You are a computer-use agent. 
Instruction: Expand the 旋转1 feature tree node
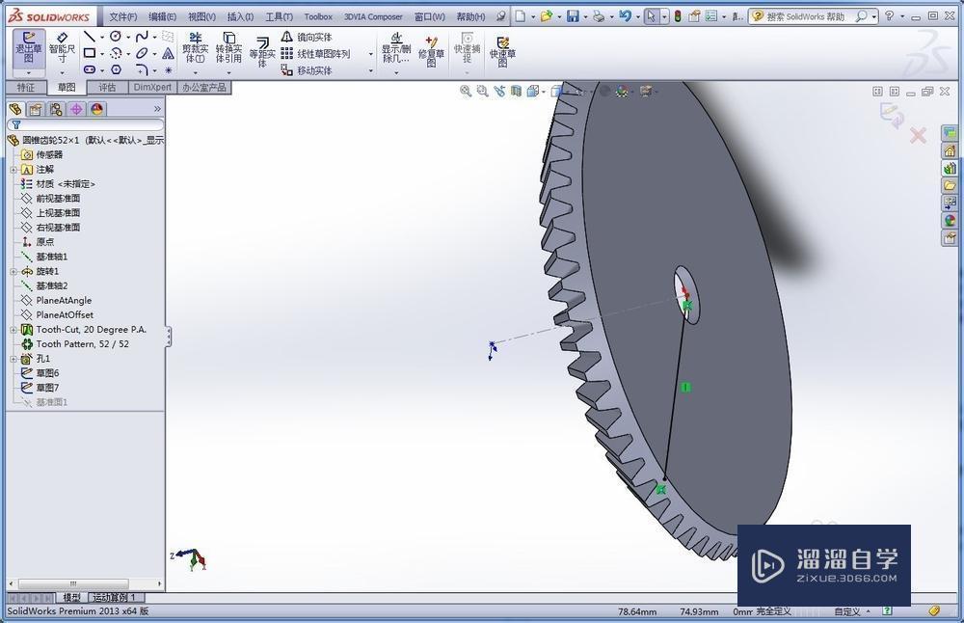[x=13, y=272]
